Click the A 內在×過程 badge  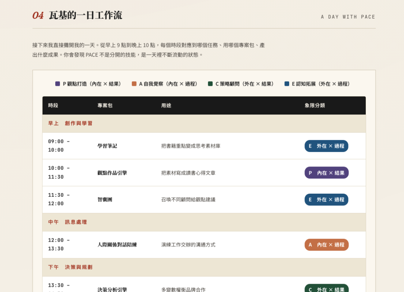(326, 245)
